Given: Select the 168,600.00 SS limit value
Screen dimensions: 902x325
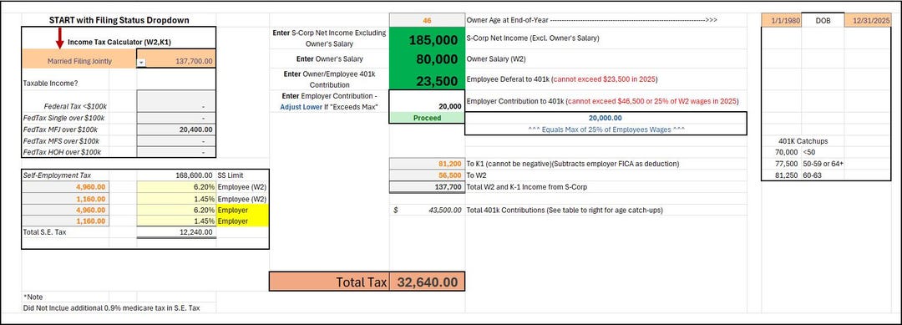Looking at the screenshot, I should click(176, 175).
